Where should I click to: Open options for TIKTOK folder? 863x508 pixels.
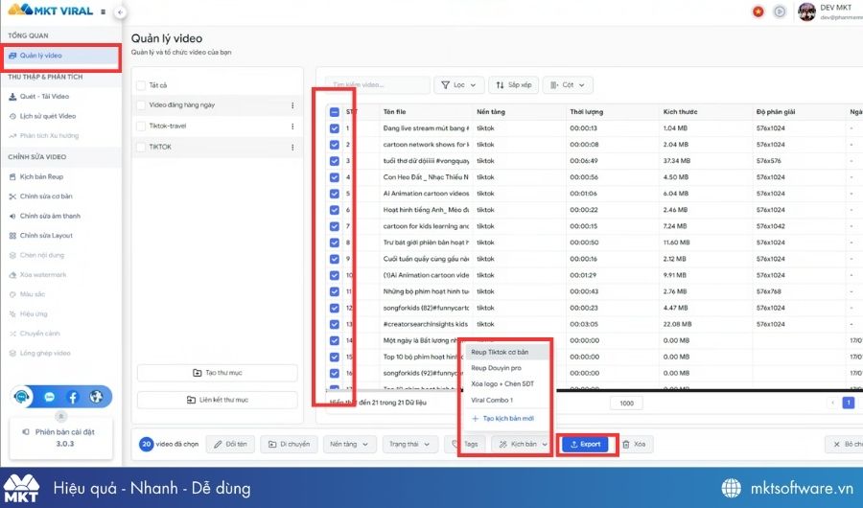pos(292,147)
